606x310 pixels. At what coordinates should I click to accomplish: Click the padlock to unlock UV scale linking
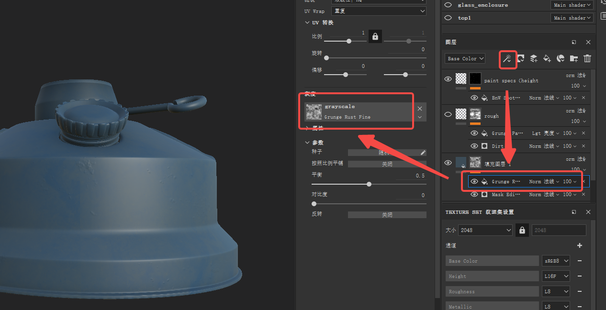pyautogui.click(x=375, y=36)
